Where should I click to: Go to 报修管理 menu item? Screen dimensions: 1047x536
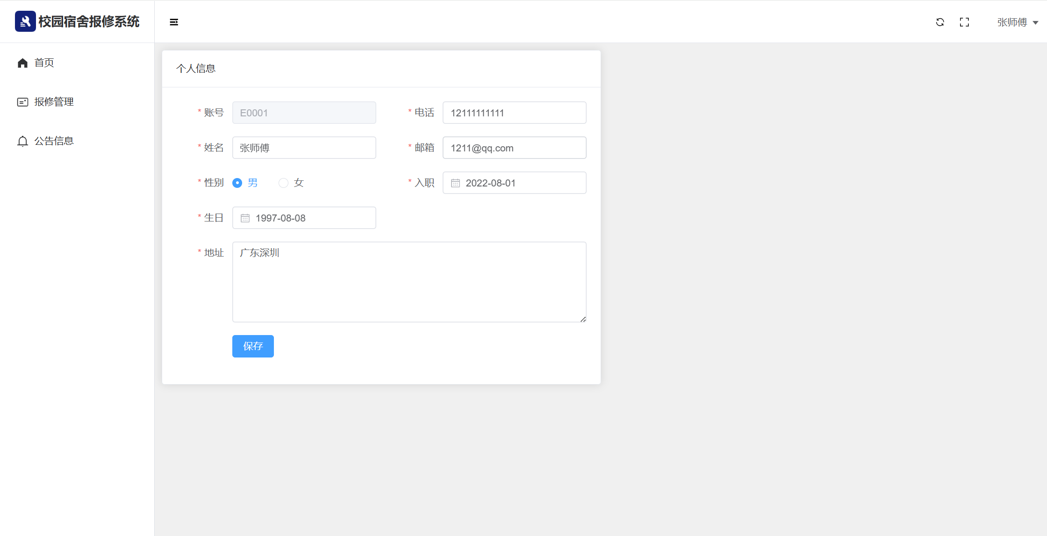54,102
